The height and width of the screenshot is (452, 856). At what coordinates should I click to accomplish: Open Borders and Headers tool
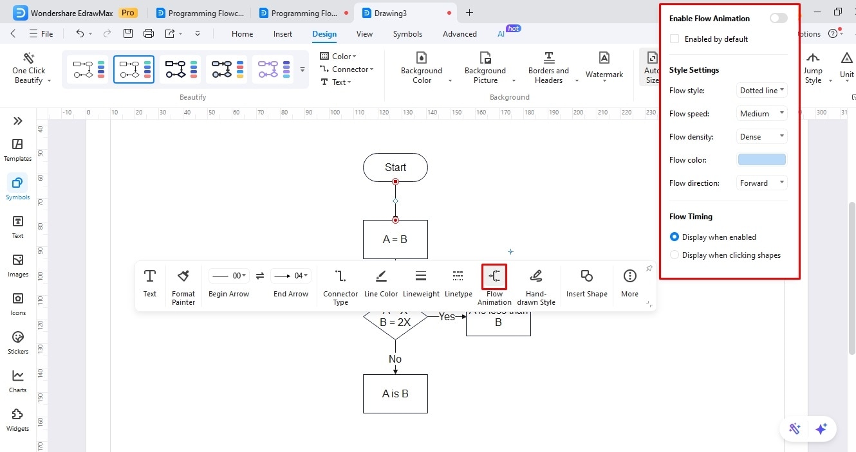[x=548, y=68]
